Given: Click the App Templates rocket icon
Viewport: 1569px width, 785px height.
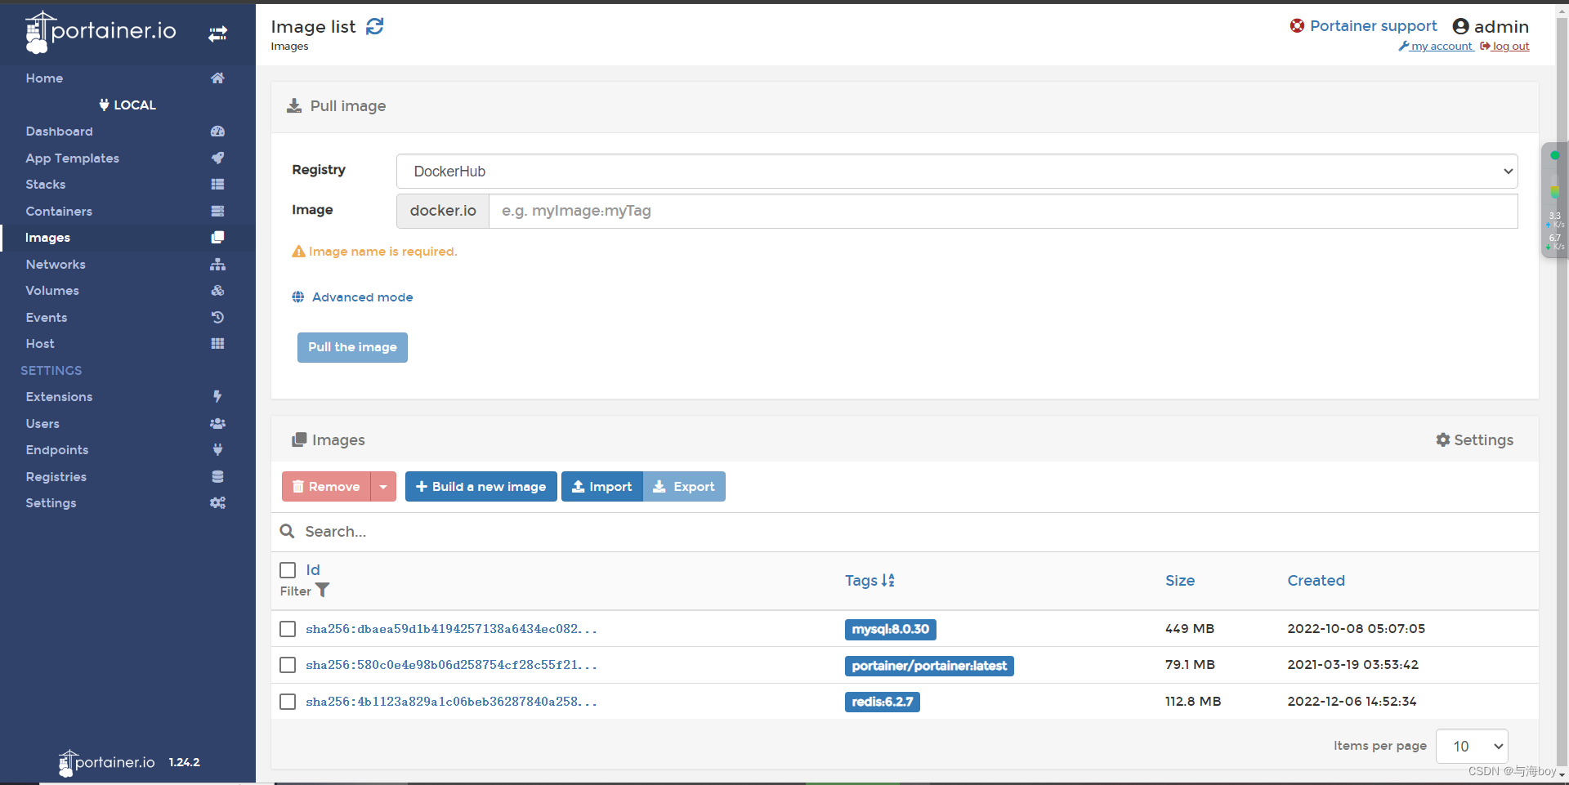Looking at the screenshot, I should 217,158.
